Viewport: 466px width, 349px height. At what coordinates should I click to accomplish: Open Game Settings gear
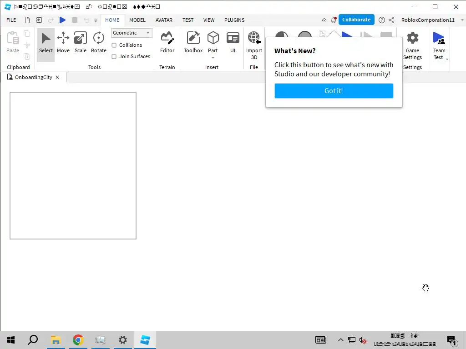click(412, 38)
